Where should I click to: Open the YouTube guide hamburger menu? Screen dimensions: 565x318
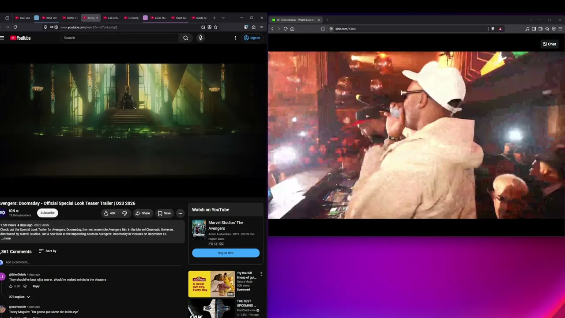[2, 38]
